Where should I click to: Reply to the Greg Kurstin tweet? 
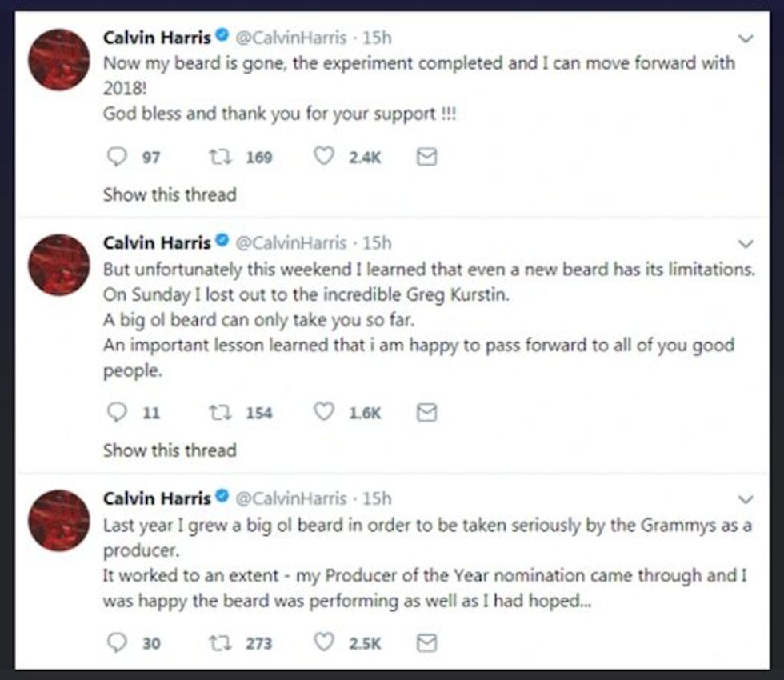coord(117,413)
